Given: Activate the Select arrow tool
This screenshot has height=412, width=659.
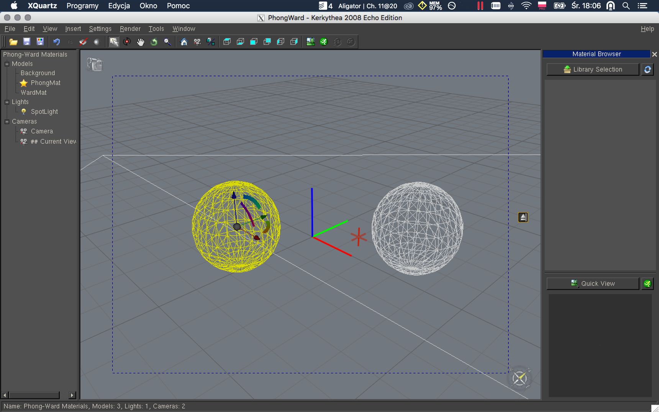Looking at the screenshot, I should (114, 42).
